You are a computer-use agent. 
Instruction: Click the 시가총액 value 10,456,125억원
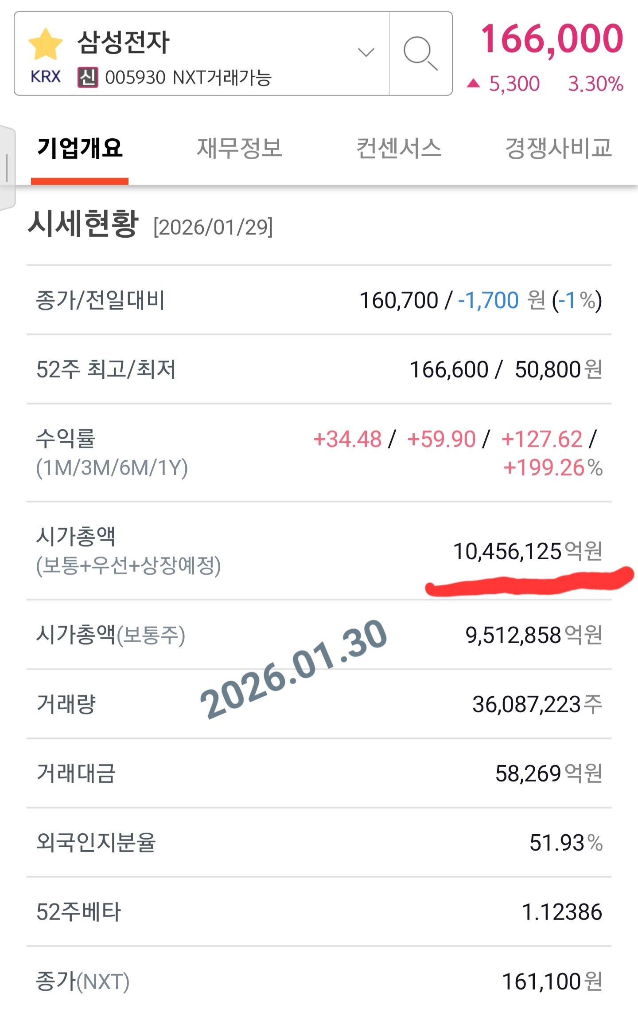tap(527, 551)
